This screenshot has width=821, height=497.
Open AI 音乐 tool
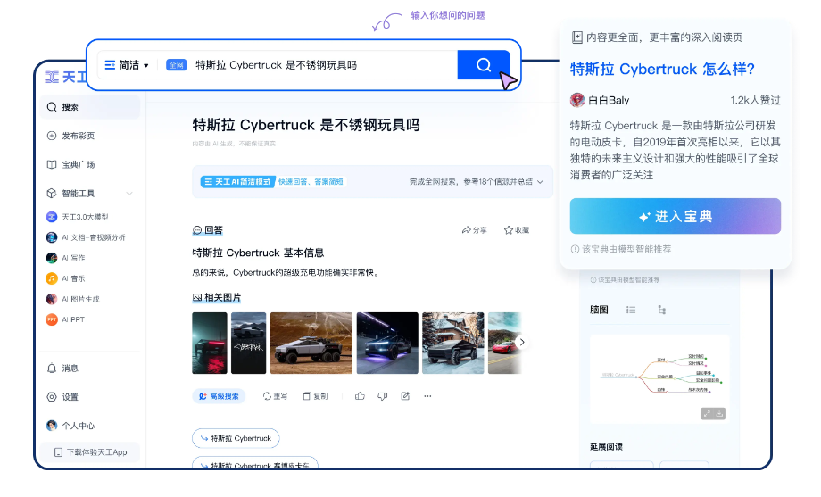(66, 278)
